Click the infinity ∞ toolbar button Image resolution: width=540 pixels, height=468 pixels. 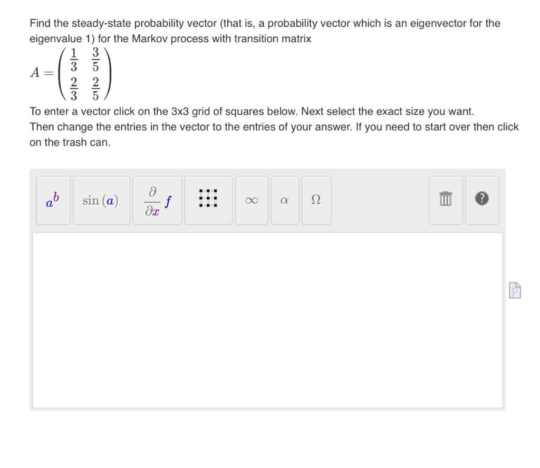[251, 200]
